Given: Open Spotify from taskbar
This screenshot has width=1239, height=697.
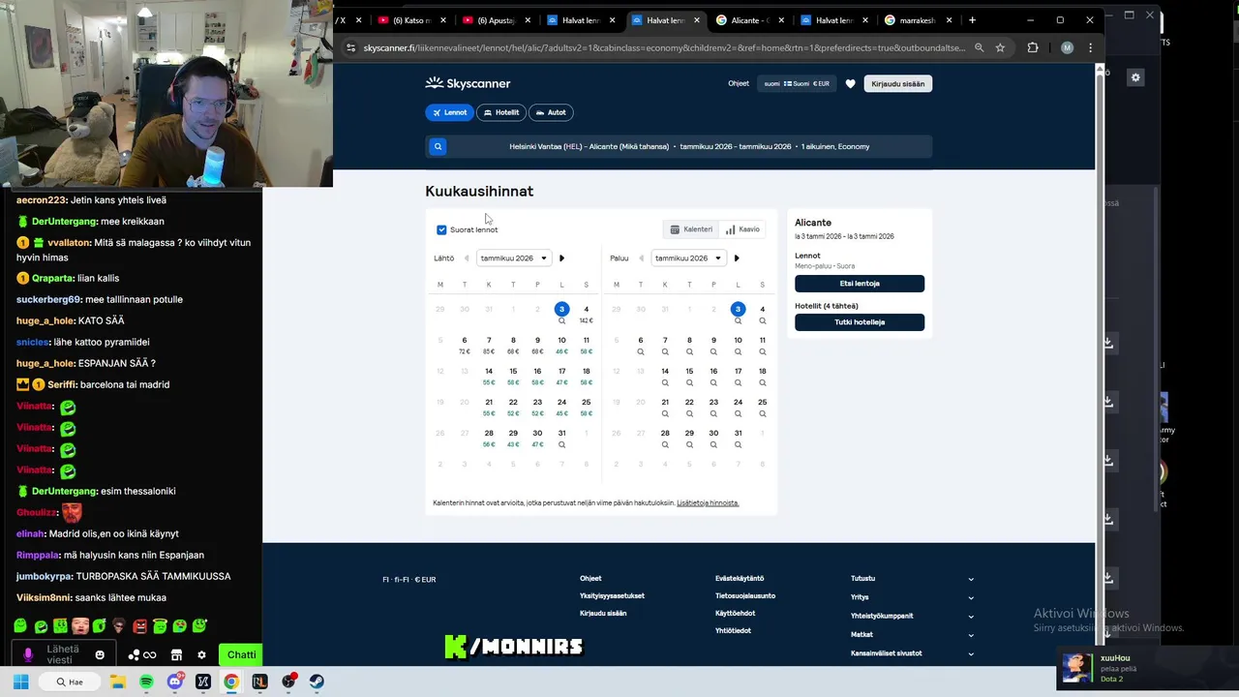Looking at the screenshot, I should coord(146,682).
